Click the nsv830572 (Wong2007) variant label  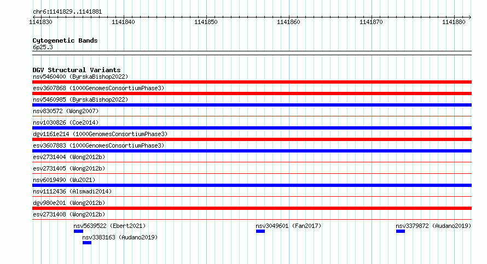pyautogui.click(x=66, y=111)
